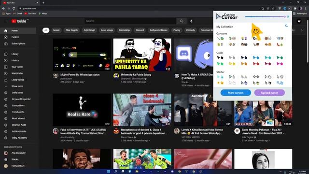Viewport: 309px width, 174px height.
Task: Select the Love songs filter chip
Action: [x=107, y=30]
